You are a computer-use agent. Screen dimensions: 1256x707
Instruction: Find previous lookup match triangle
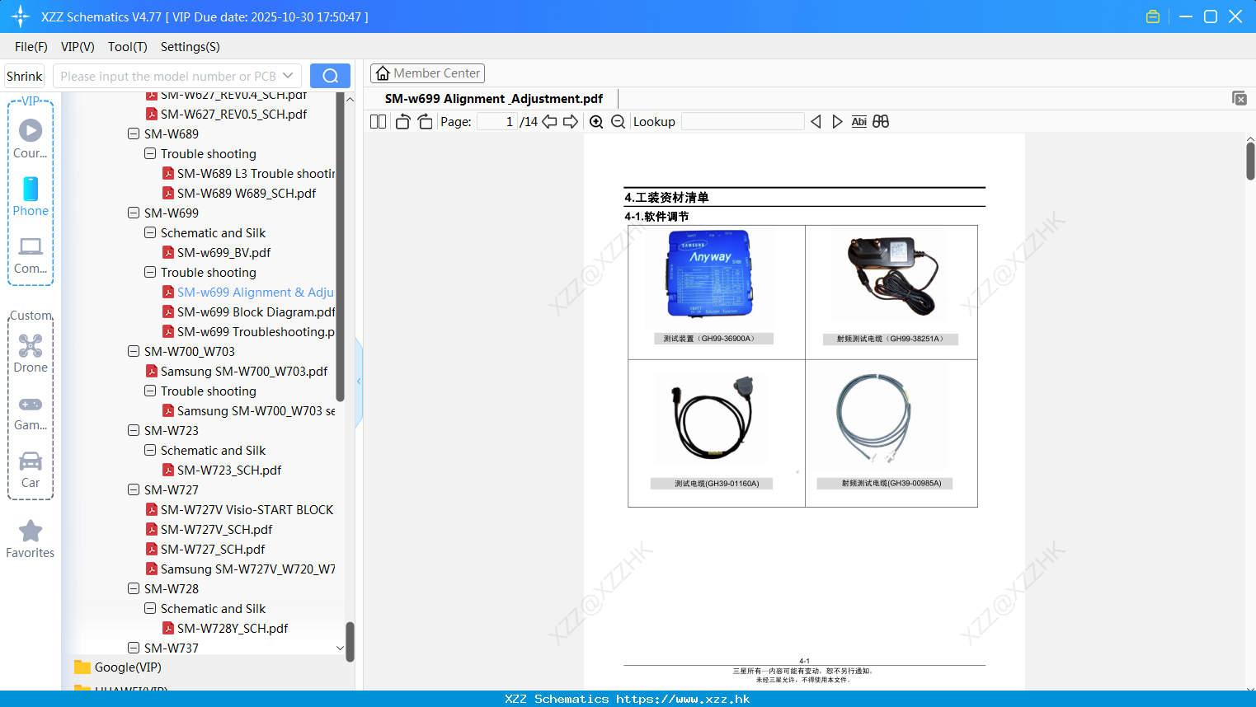click(816, 122)
